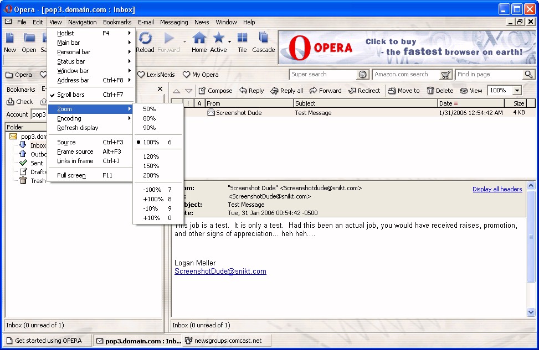Click the Home toolbar icon
The image size is (539, 350).
click(x=199, y=38)
